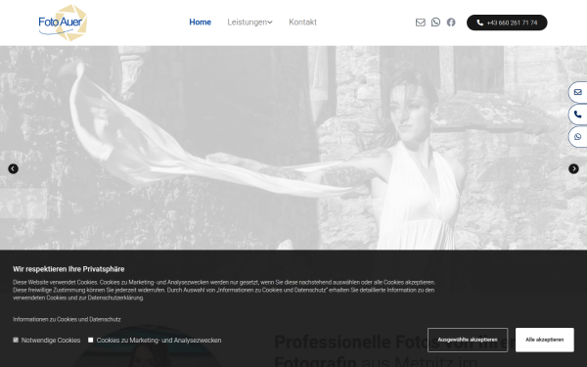The width and height of the screenshot is (587, 367).
Task: Expand the Leistungen dropdown menu
Action: coord(249,23)
